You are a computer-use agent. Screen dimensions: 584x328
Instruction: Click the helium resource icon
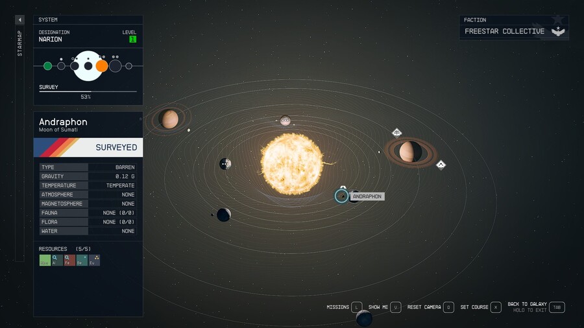coord(45,260)
